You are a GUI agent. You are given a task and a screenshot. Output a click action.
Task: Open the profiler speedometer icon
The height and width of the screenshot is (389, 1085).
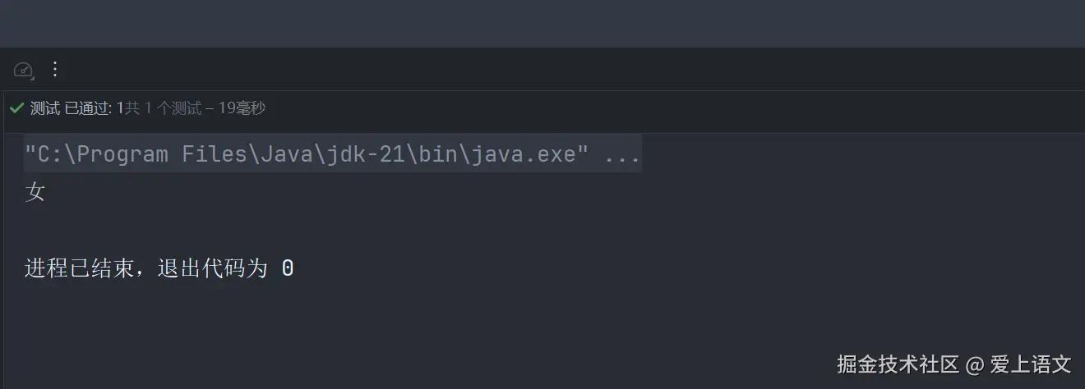point(23,70)
